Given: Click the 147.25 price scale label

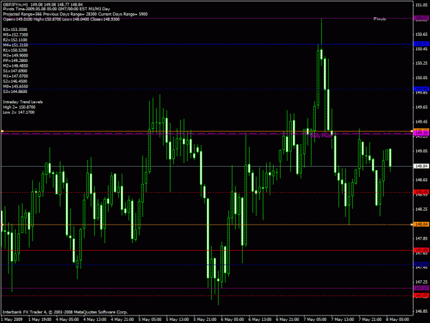Looking at the screenshot, I should (422, 282).
